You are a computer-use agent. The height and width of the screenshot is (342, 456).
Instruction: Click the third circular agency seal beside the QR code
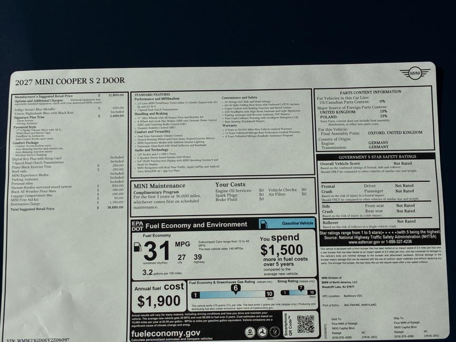[275, 332]
